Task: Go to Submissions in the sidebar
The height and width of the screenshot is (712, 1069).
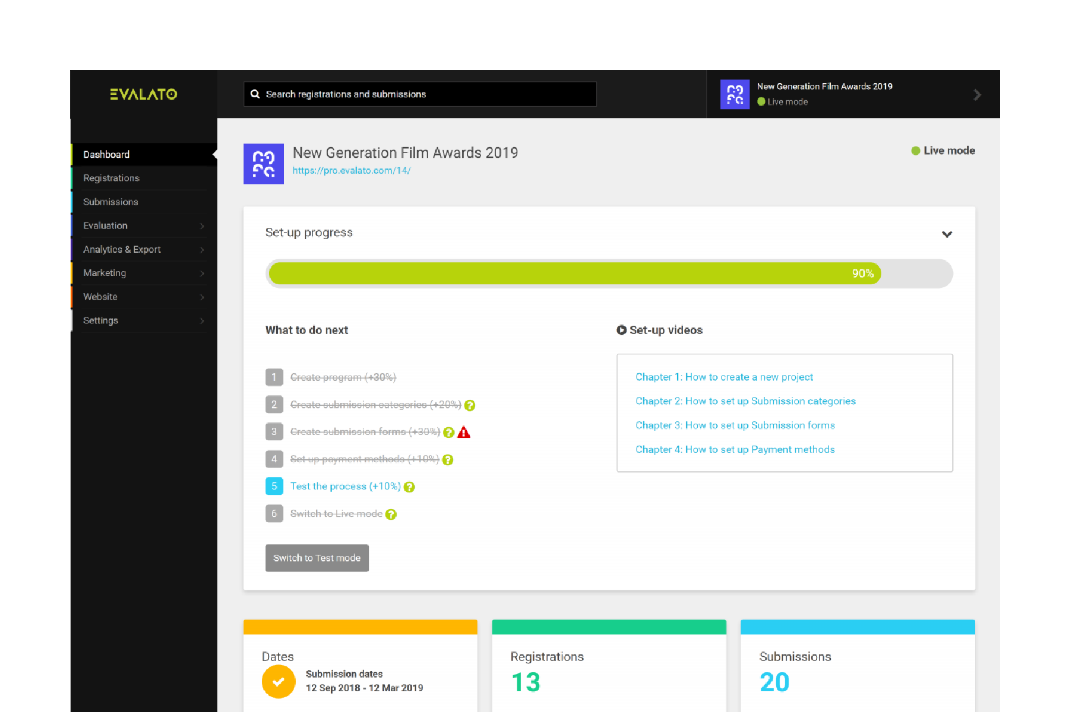Action: [110, 202]
